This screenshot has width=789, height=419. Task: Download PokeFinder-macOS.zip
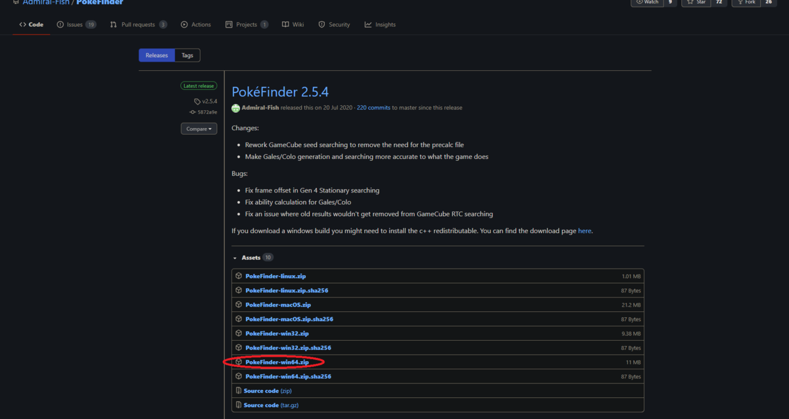pos(278,305)
